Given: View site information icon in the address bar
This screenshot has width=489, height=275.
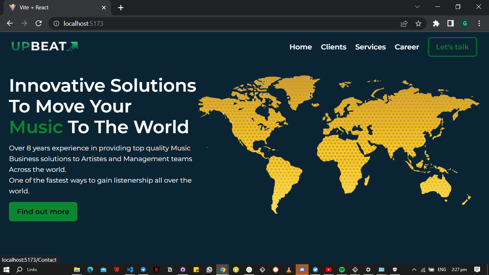Looking at the screenshot, I should coord(56,24).
